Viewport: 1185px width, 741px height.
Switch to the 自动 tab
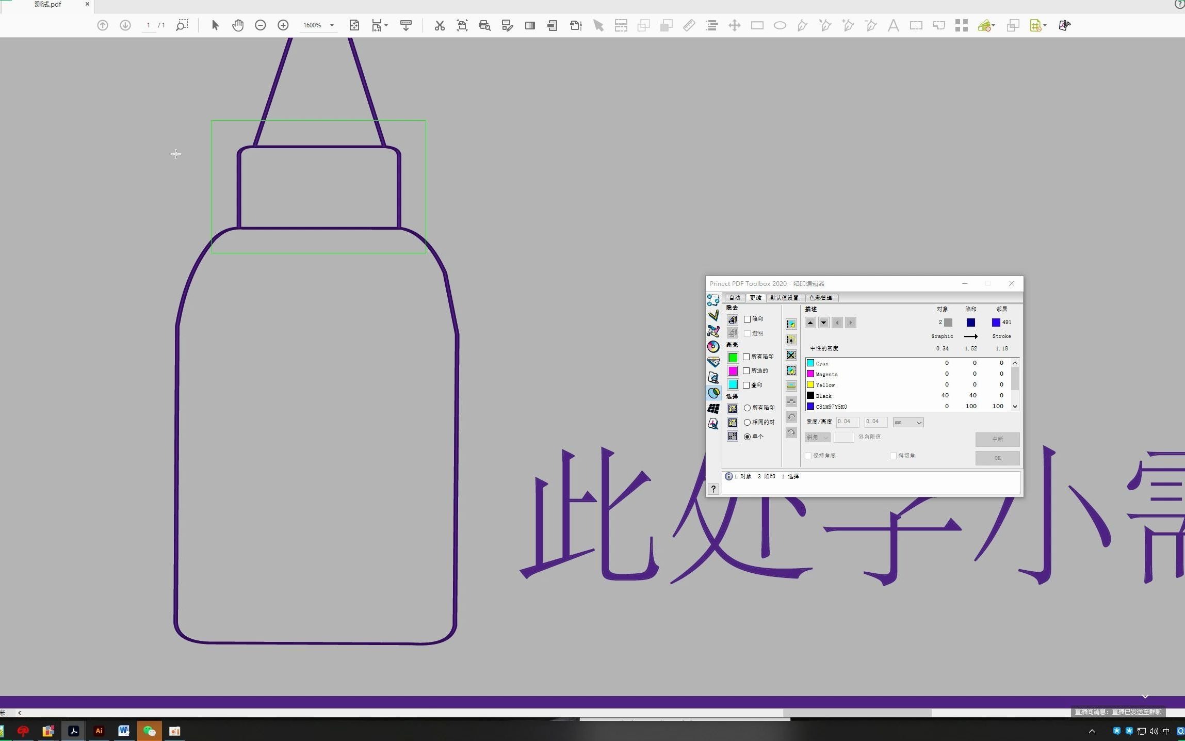click(734, 298)
